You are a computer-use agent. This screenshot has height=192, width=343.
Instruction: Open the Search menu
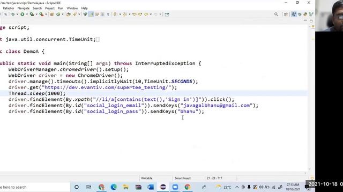click(x=37, y=8)
